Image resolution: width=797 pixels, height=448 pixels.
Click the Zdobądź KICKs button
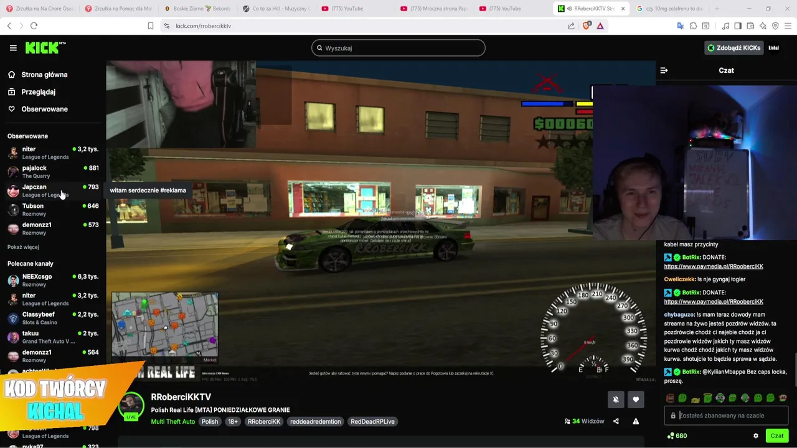point(733,48)
